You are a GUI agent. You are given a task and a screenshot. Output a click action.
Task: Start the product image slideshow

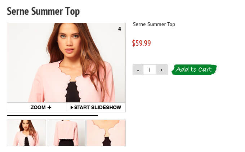[96, 107]
